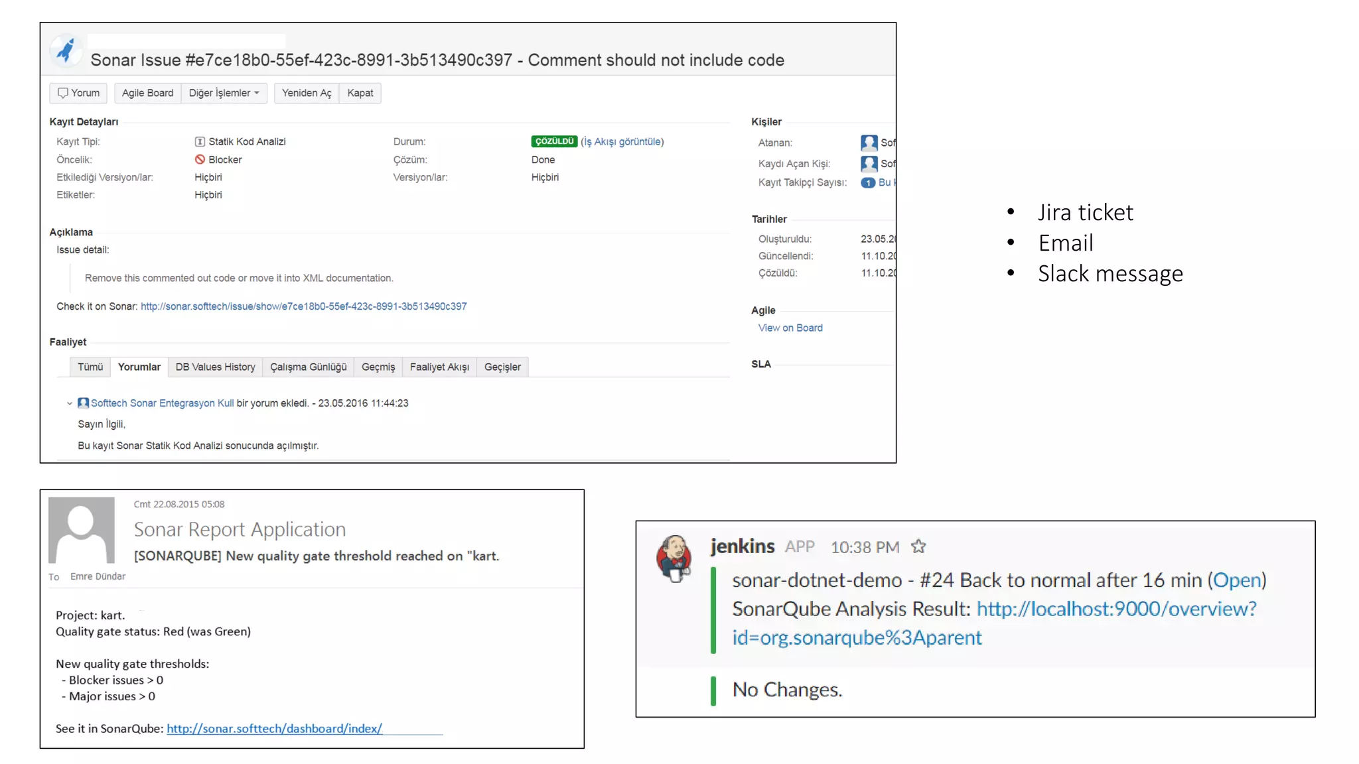Switch to DB Values History tab
Viewport: 1359px width, 764px height.
[x=215, y=367]
